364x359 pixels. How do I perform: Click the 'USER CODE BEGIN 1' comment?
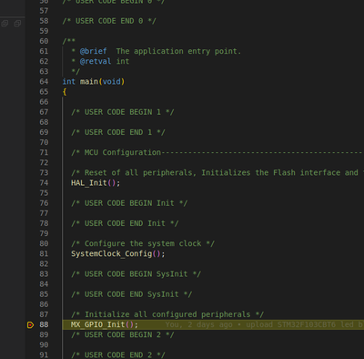tap(123, 112)
